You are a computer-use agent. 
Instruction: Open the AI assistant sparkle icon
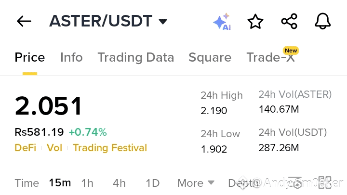(222, 22)
